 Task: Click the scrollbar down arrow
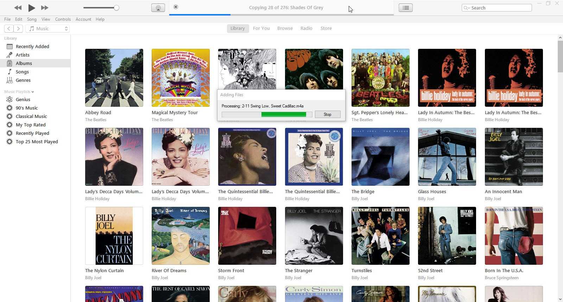point(560,299)
